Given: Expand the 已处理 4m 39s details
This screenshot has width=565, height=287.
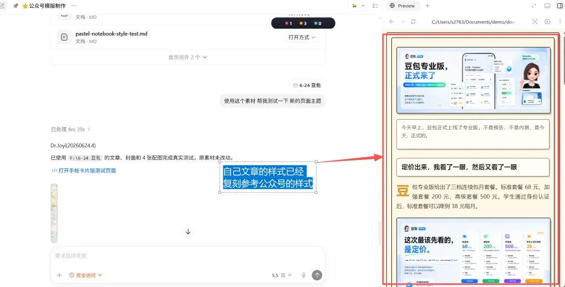Looking at the screenshot, I should click(x=71, y=129).
